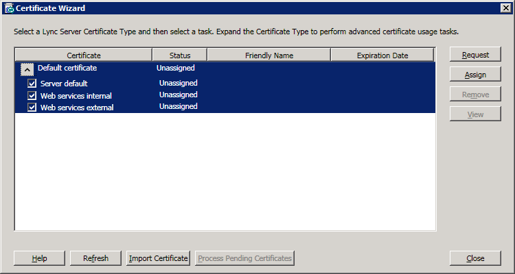Sort by the Status column header
The image size is (515, 274).
click(180, 55)
